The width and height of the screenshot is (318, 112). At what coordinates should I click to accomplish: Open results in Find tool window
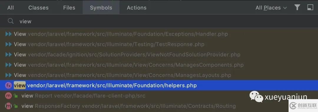click(310, 7)
